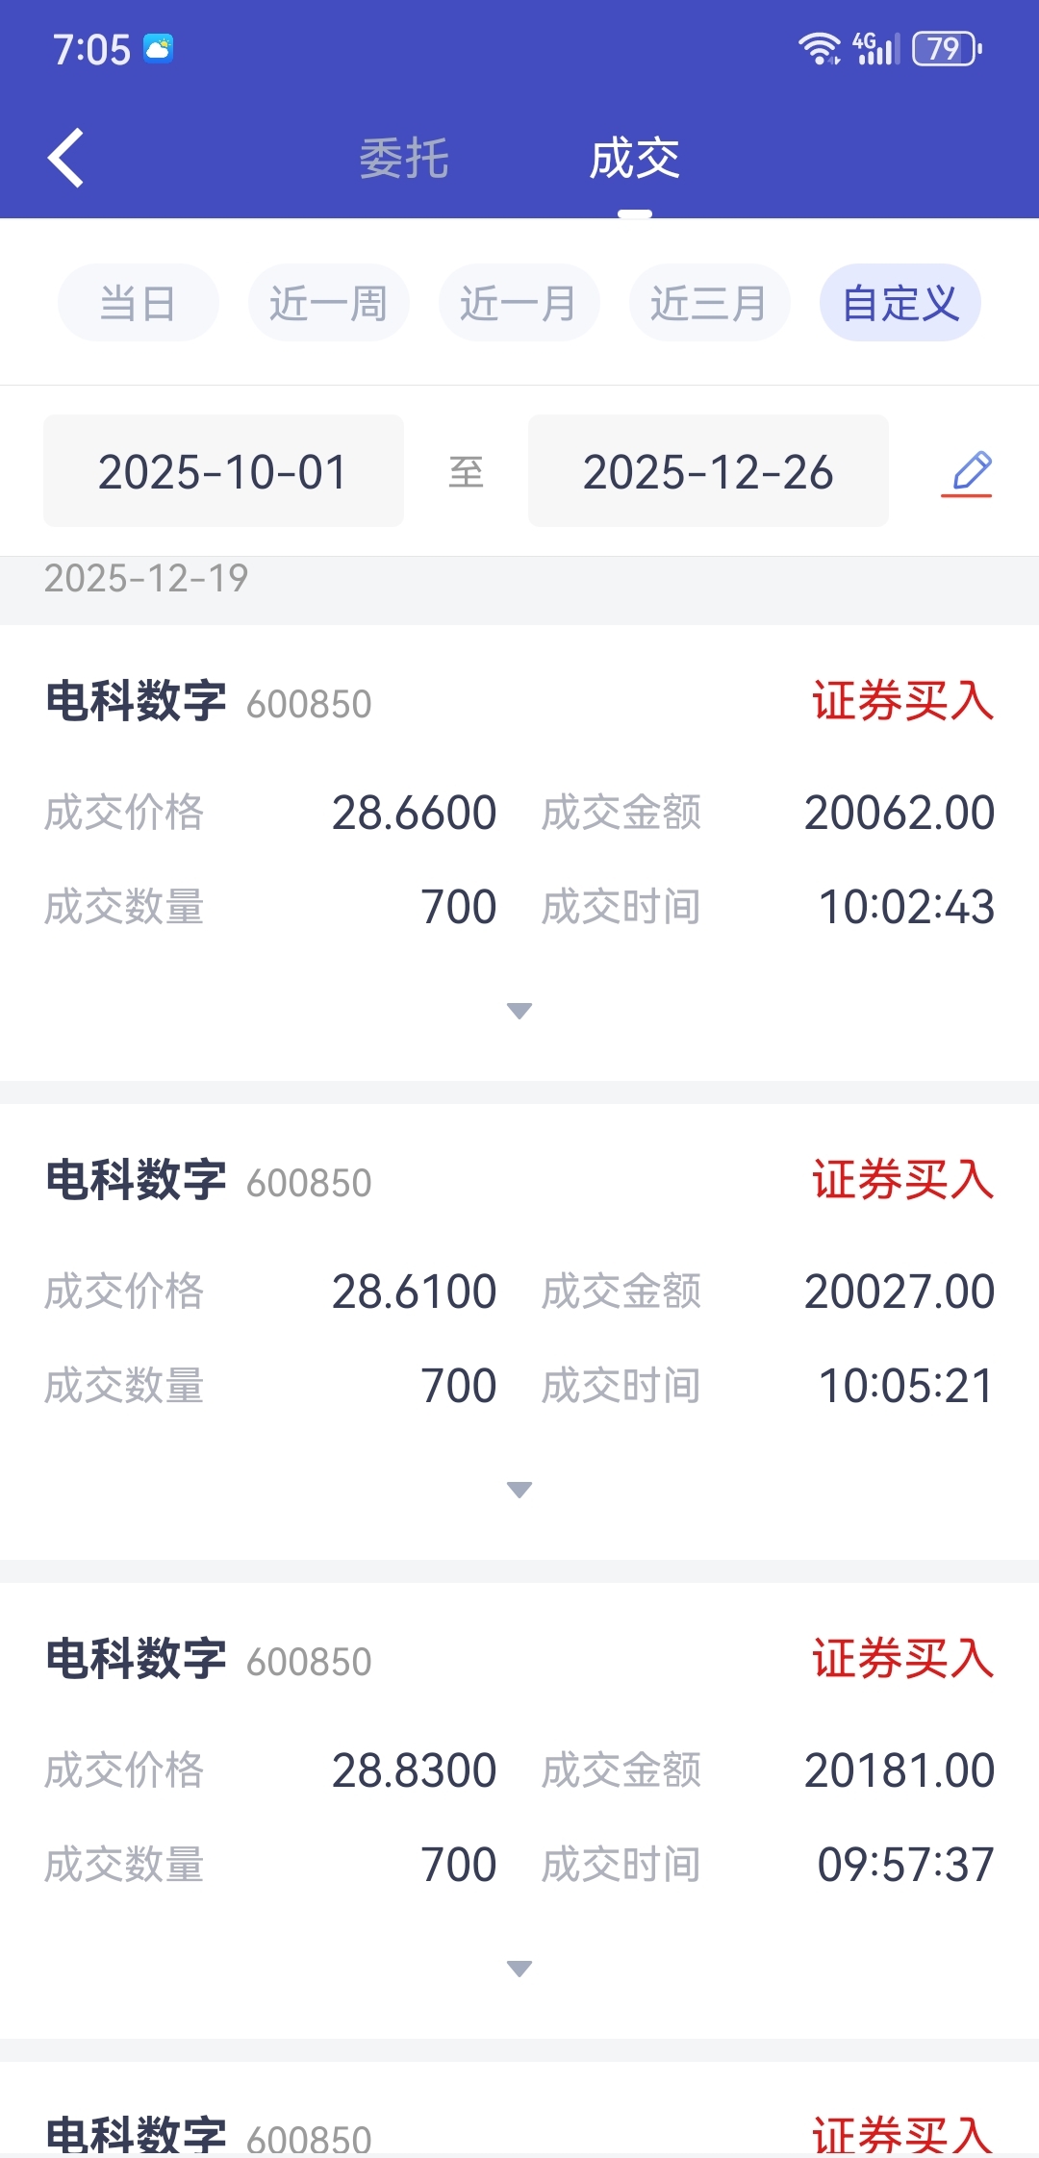The width and height of the screenshot is (1039, 2158).
Task: Expand details for the 10:05:21 trade
Action: coord(519,1490)
